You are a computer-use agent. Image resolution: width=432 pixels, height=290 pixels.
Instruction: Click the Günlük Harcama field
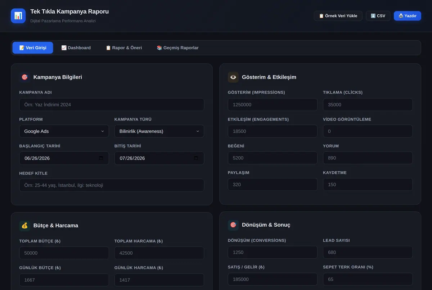(x=159, y=280)
